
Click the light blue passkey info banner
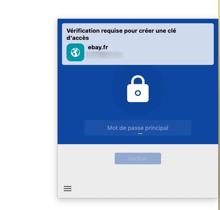(138, 44)
